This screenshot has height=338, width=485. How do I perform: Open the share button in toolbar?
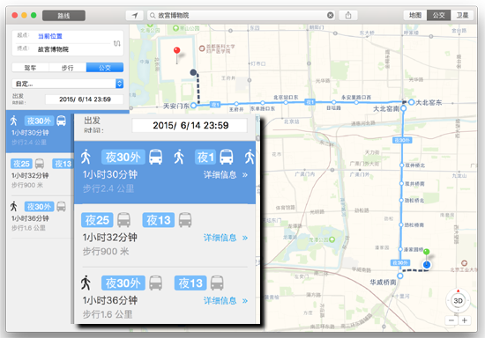(348, 15)
